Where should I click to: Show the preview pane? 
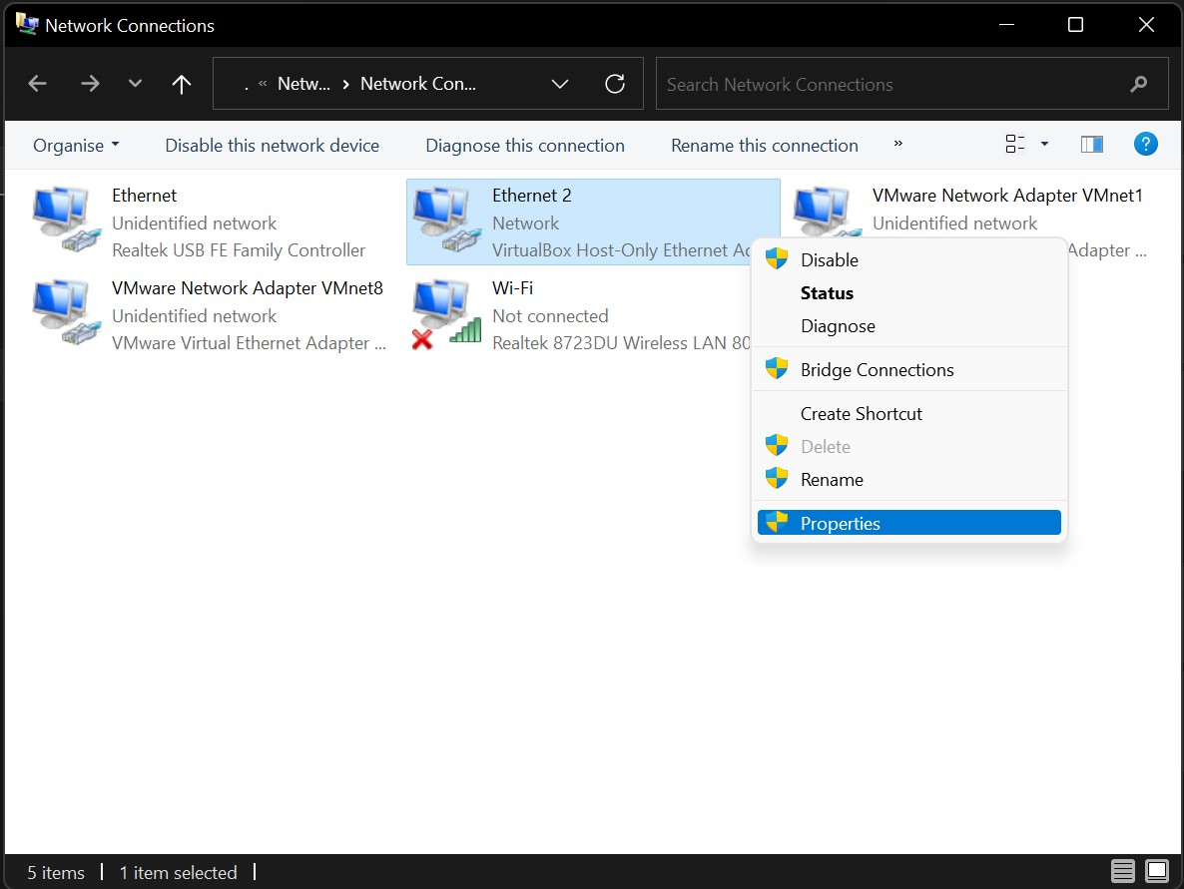pos(1092,144)
